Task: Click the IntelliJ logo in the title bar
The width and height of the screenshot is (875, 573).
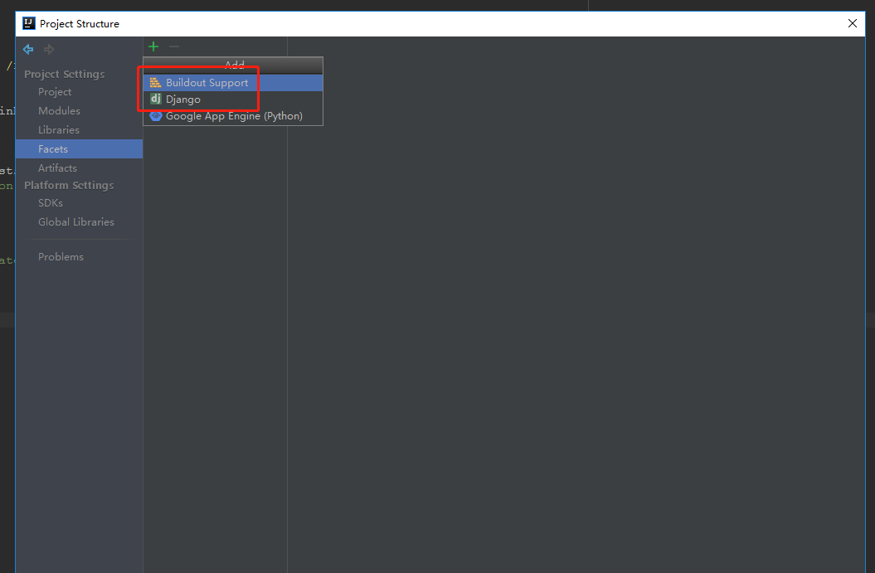Action: [27, 23]
